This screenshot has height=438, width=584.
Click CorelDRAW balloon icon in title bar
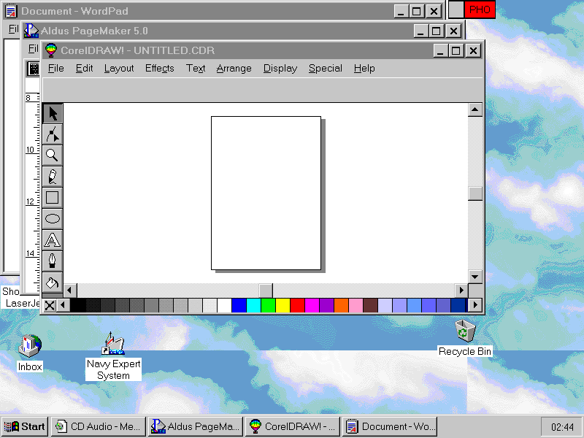(50, 50)
